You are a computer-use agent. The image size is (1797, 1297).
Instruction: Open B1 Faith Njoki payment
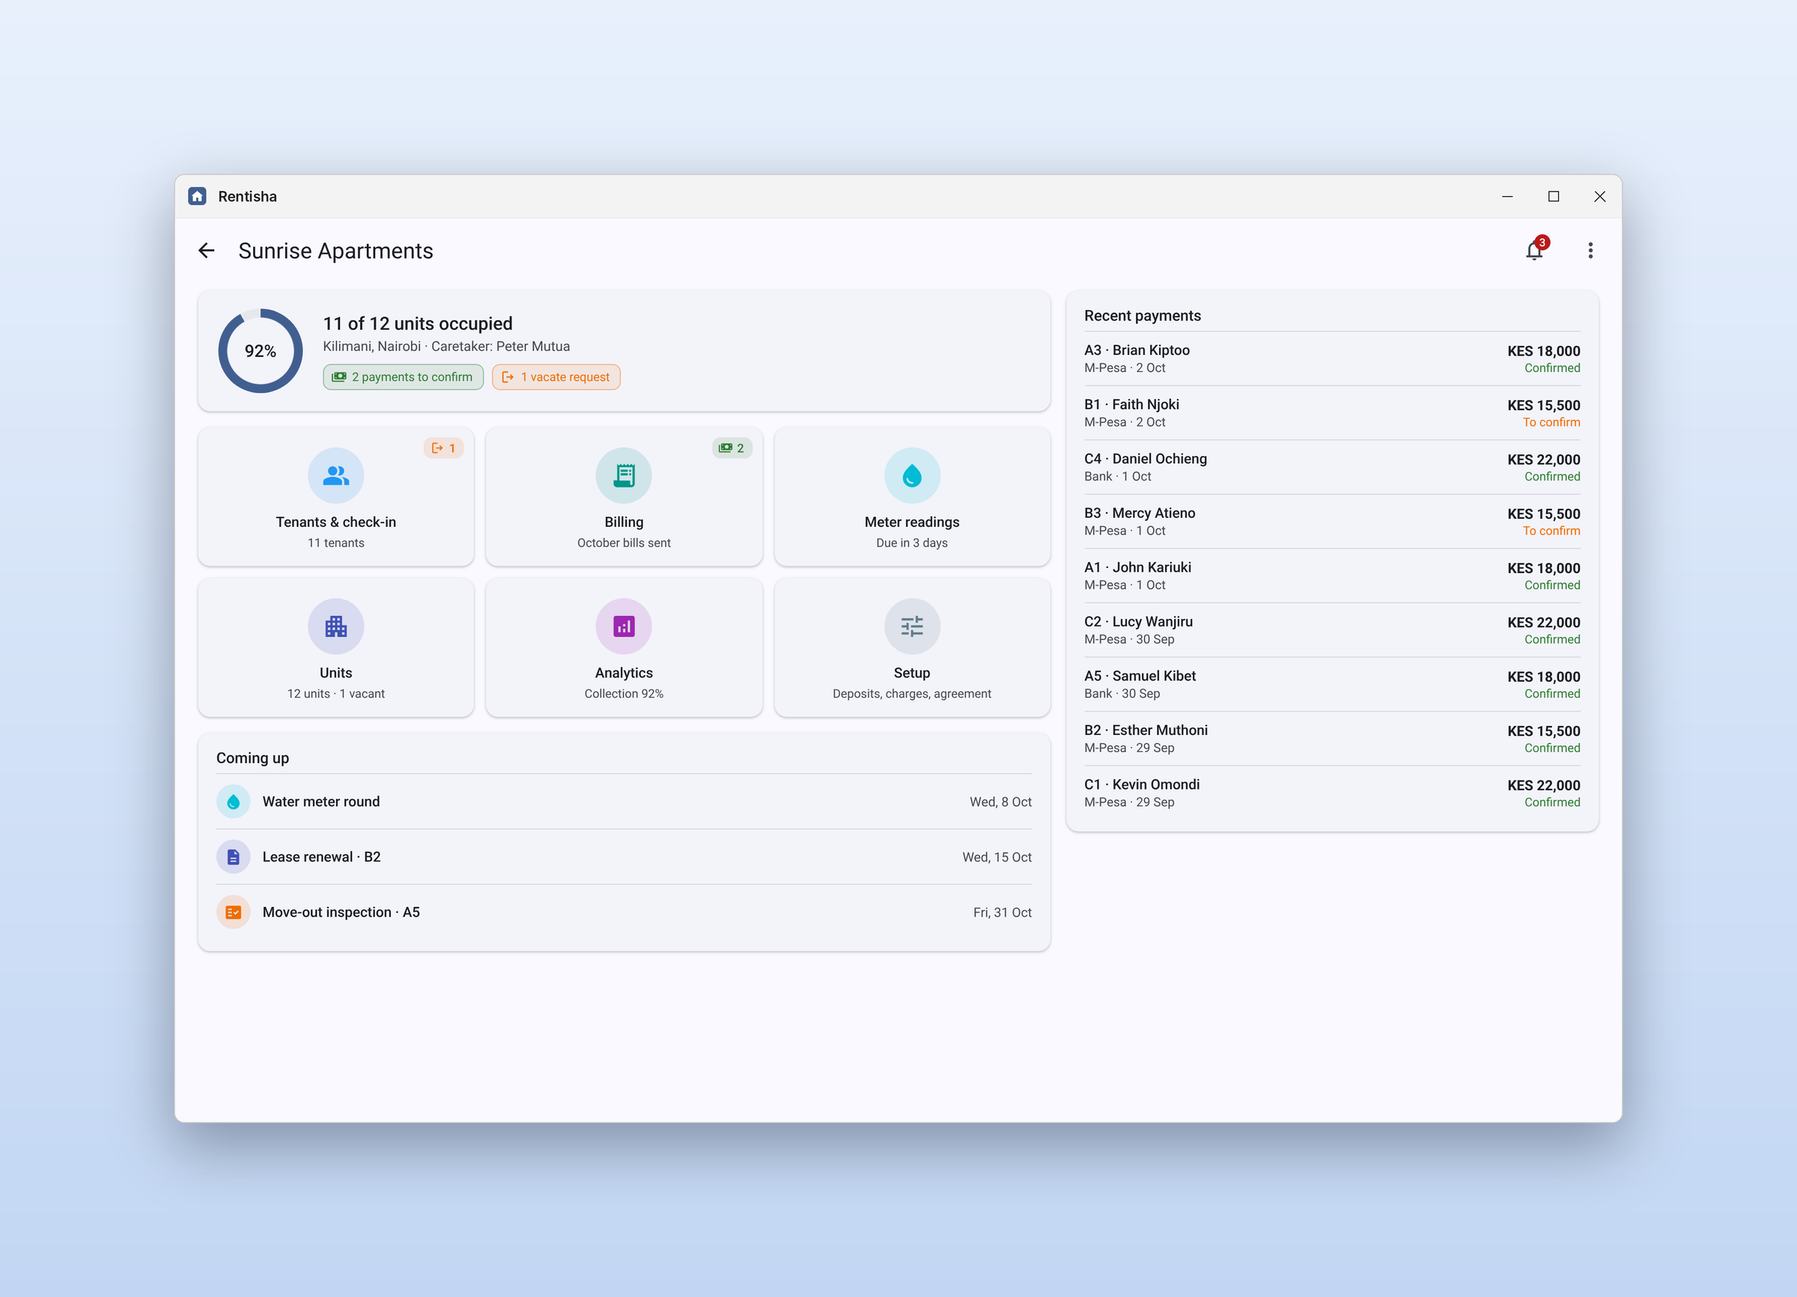pos(1332,413)
